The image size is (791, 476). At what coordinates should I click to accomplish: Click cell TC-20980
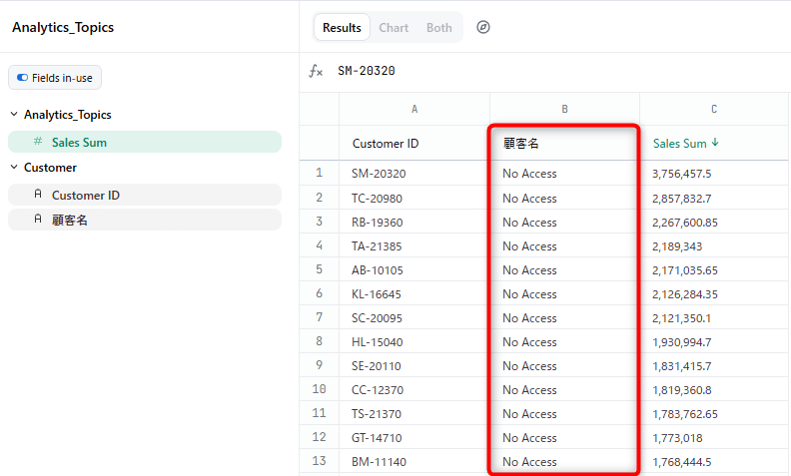click(414, 198)
